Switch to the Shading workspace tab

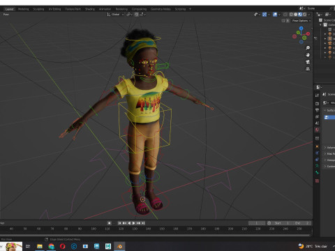pyautogui.click(x=90, y=9)
